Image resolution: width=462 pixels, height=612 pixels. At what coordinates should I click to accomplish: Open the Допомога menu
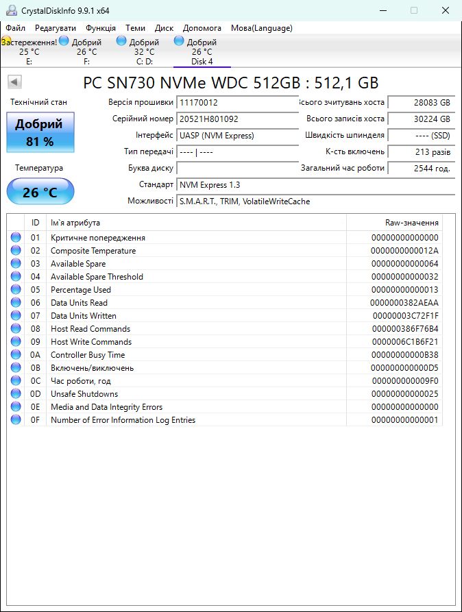pos(202,28)
